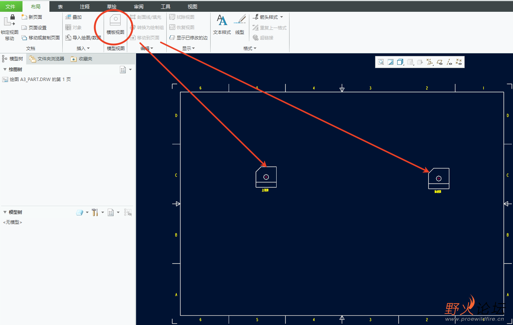Click 显示已修改的边 show modified edges
This screenshot has width=513, height=325.
(x=188, y=38)
